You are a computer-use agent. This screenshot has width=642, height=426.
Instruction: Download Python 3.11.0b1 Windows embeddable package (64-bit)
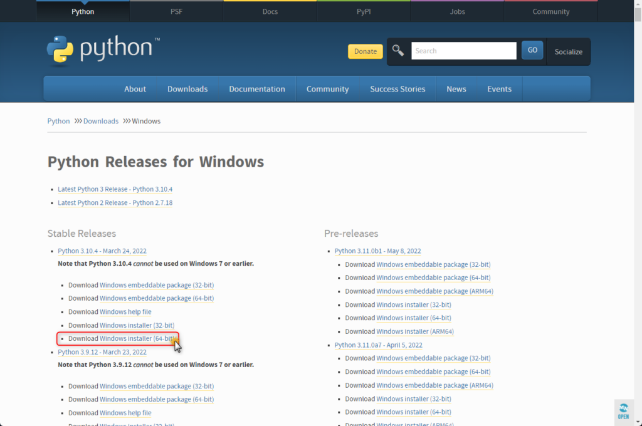[x=433, y=278]
